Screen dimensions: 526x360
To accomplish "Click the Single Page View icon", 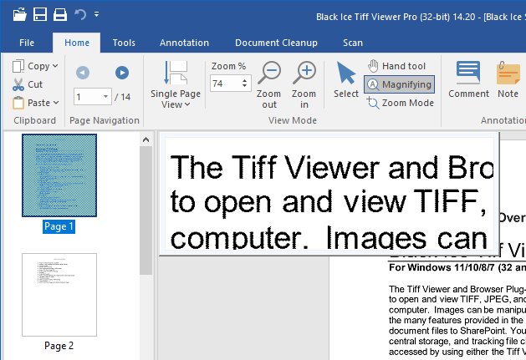I will tap(176, 73).
